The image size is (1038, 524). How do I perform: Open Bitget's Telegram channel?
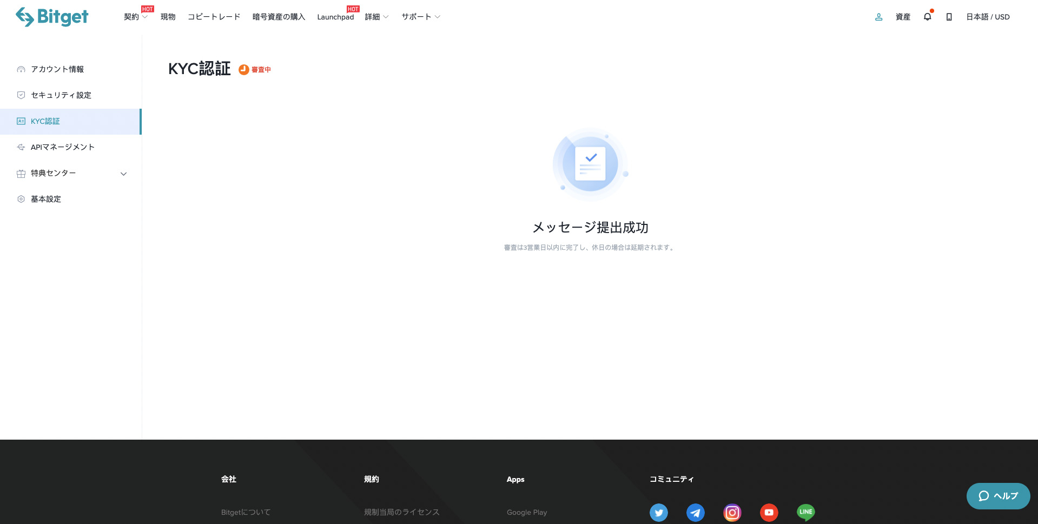point(696,512)
